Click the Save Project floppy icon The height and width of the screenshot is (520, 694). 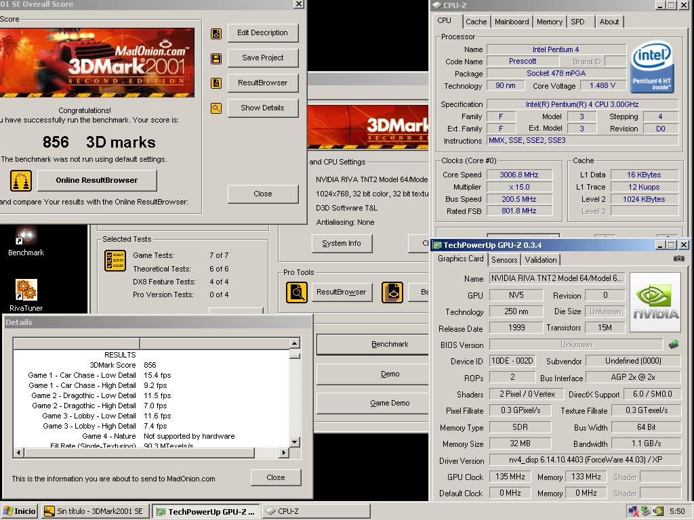pos(216,58)
